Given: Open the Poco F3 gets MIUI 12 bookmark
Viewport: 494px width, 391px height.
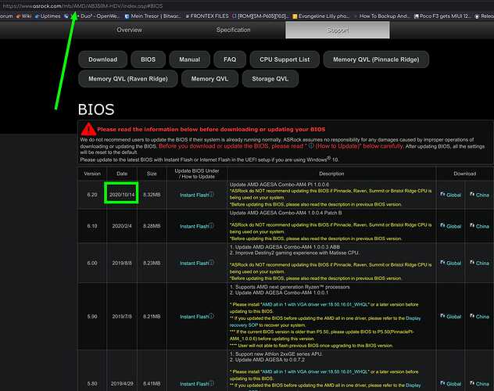Looking at the screenshot, I should point(442,16).
